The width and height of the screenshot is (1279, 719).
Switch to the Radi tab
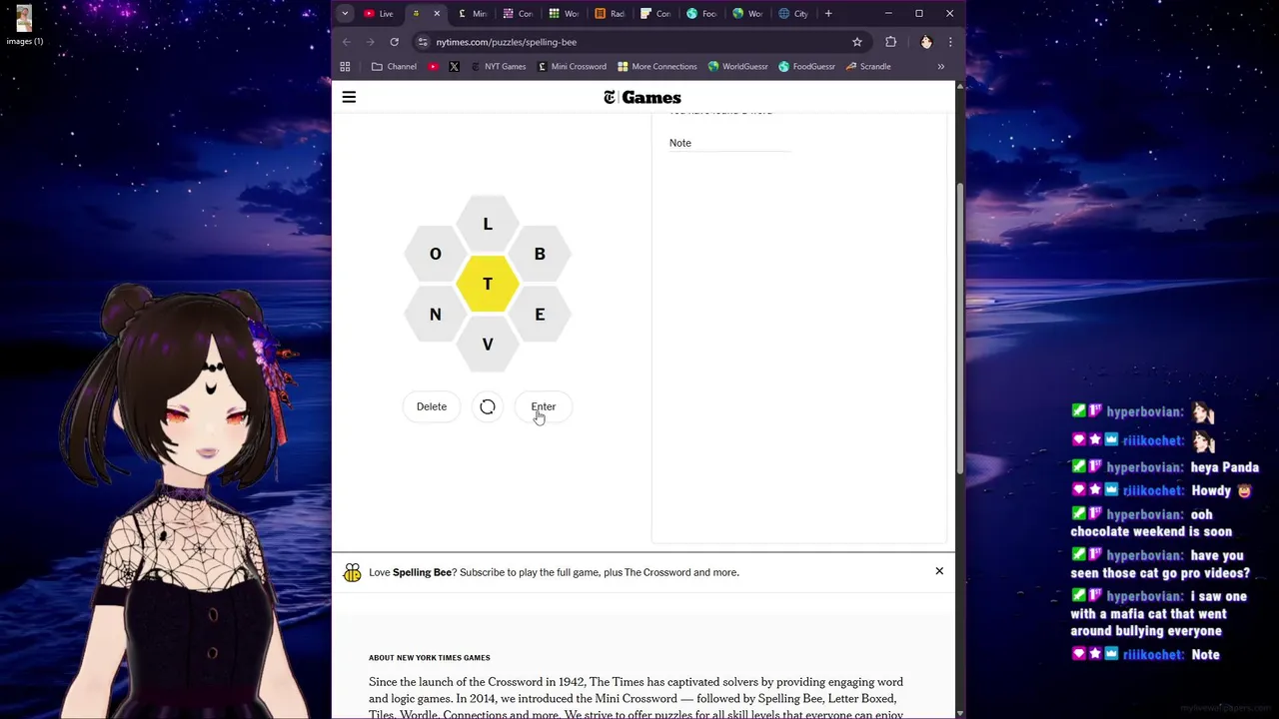point(610,13)
